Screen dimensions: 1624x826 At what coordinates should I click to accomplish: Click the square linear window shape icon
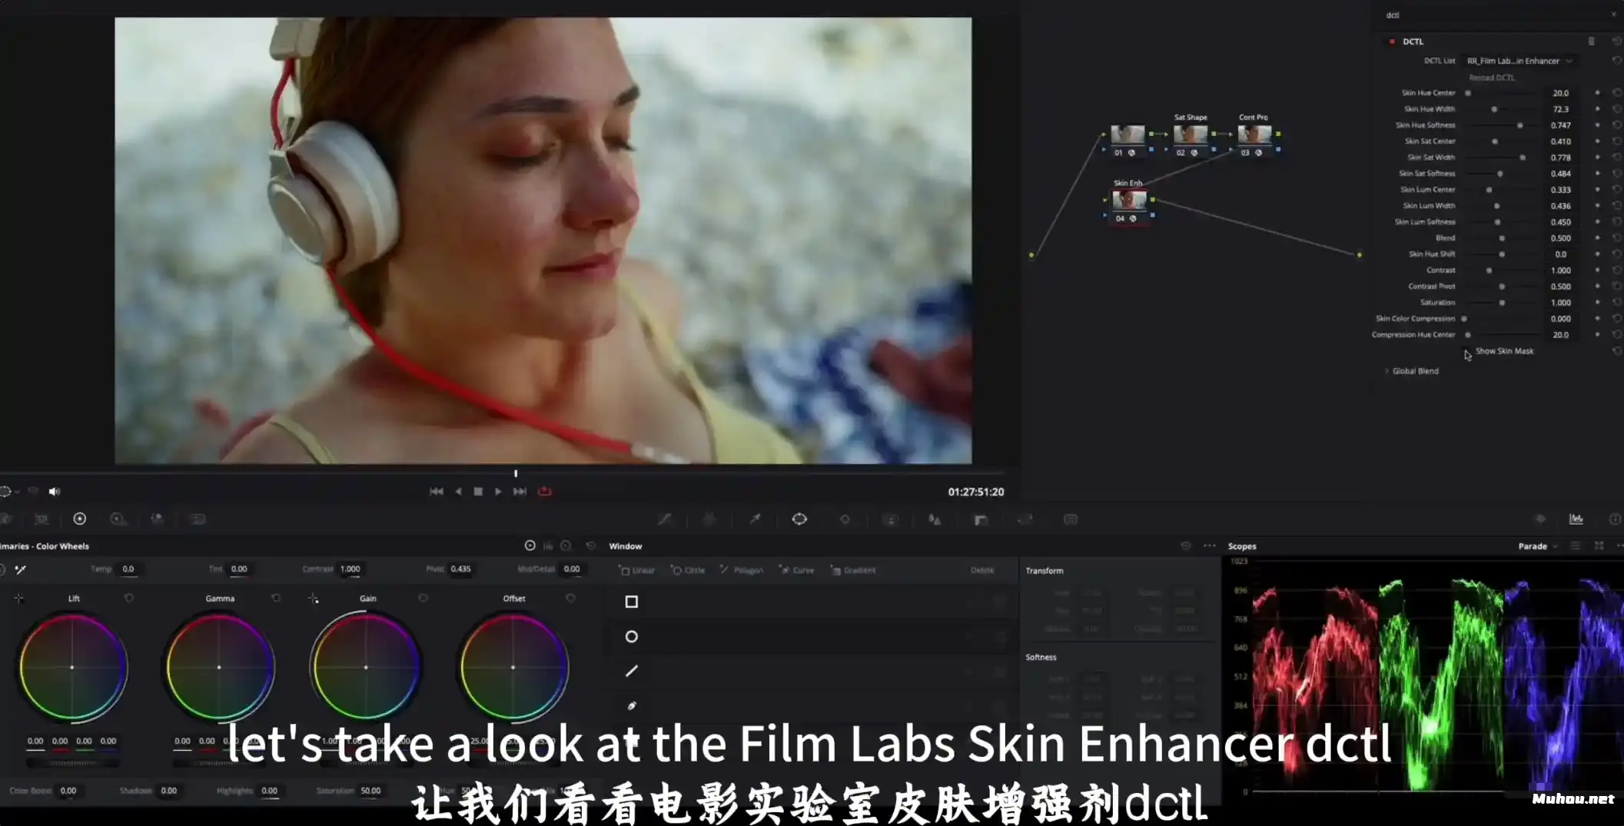[631, 602]
